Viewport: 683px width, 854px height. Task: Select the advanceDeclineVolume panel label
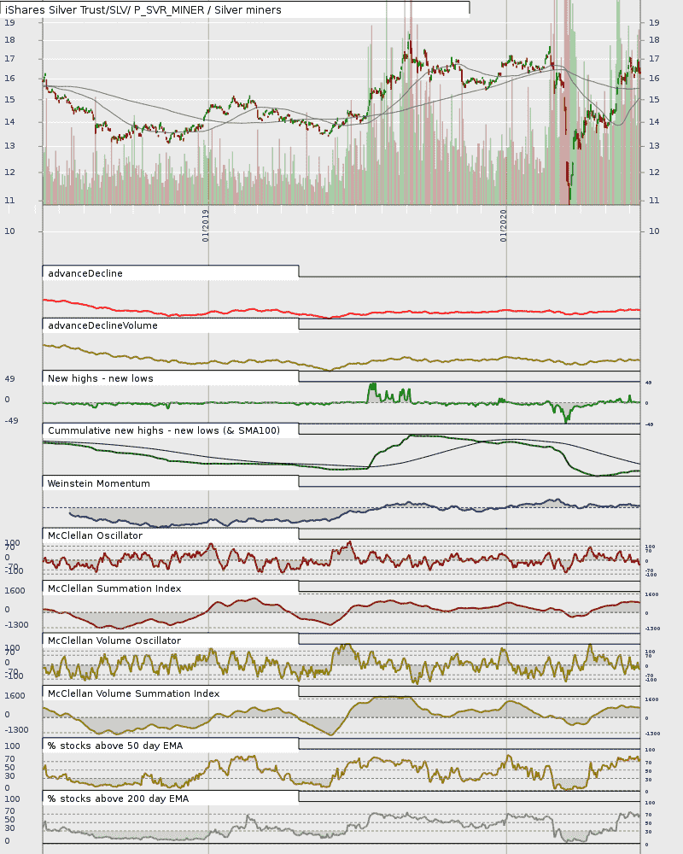(x=102, y=325)
